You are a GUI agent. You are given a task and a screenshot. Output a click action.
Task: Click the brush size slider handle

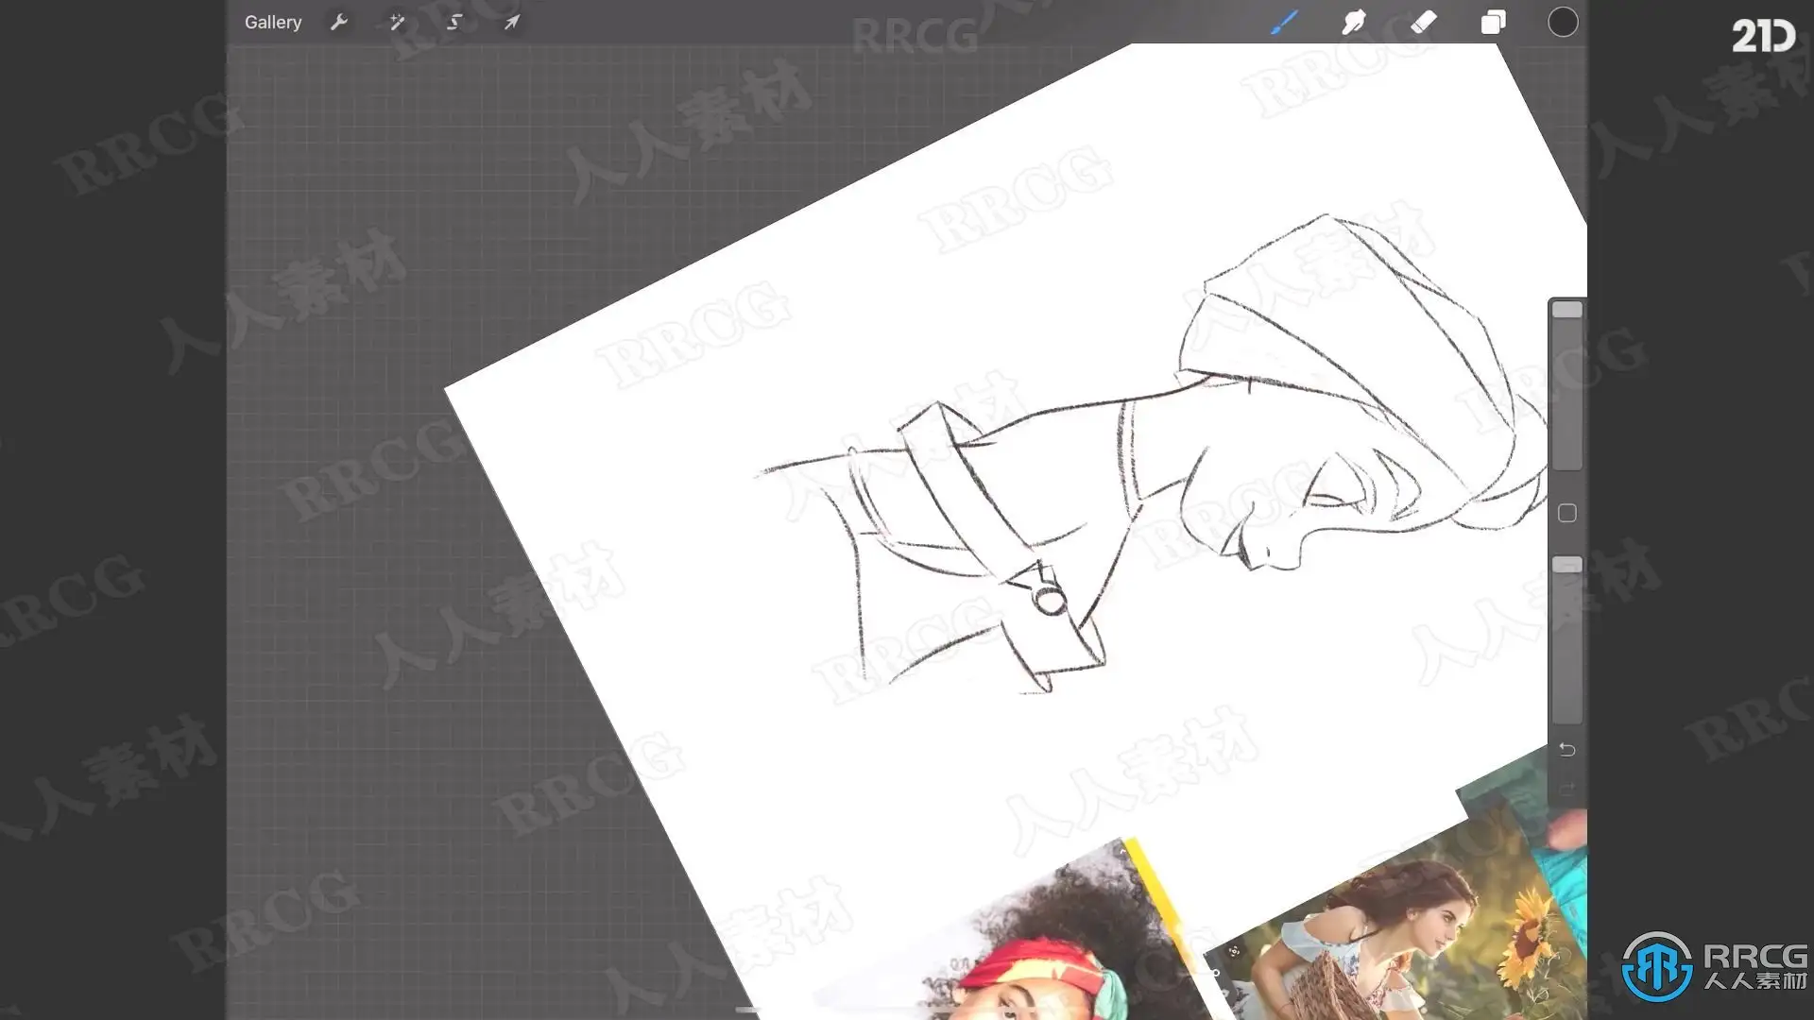(1566, 310)
